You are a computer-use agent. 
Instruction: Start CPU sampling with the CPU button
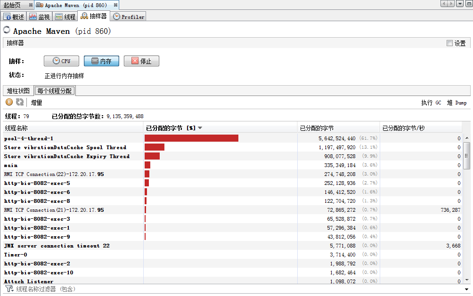click(x=62, y=61)
